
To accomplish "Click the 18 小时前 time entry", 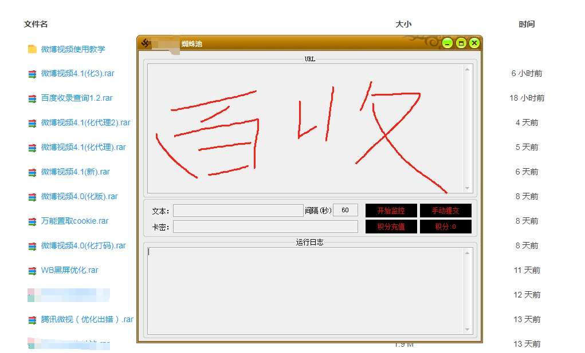I will click(527, 98).
